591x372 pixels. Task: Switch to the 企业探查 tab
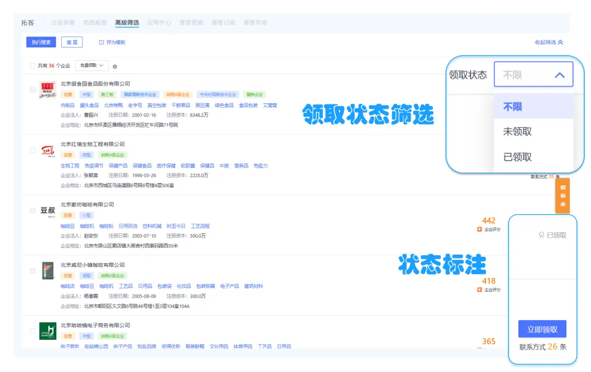tap(63, 22)
